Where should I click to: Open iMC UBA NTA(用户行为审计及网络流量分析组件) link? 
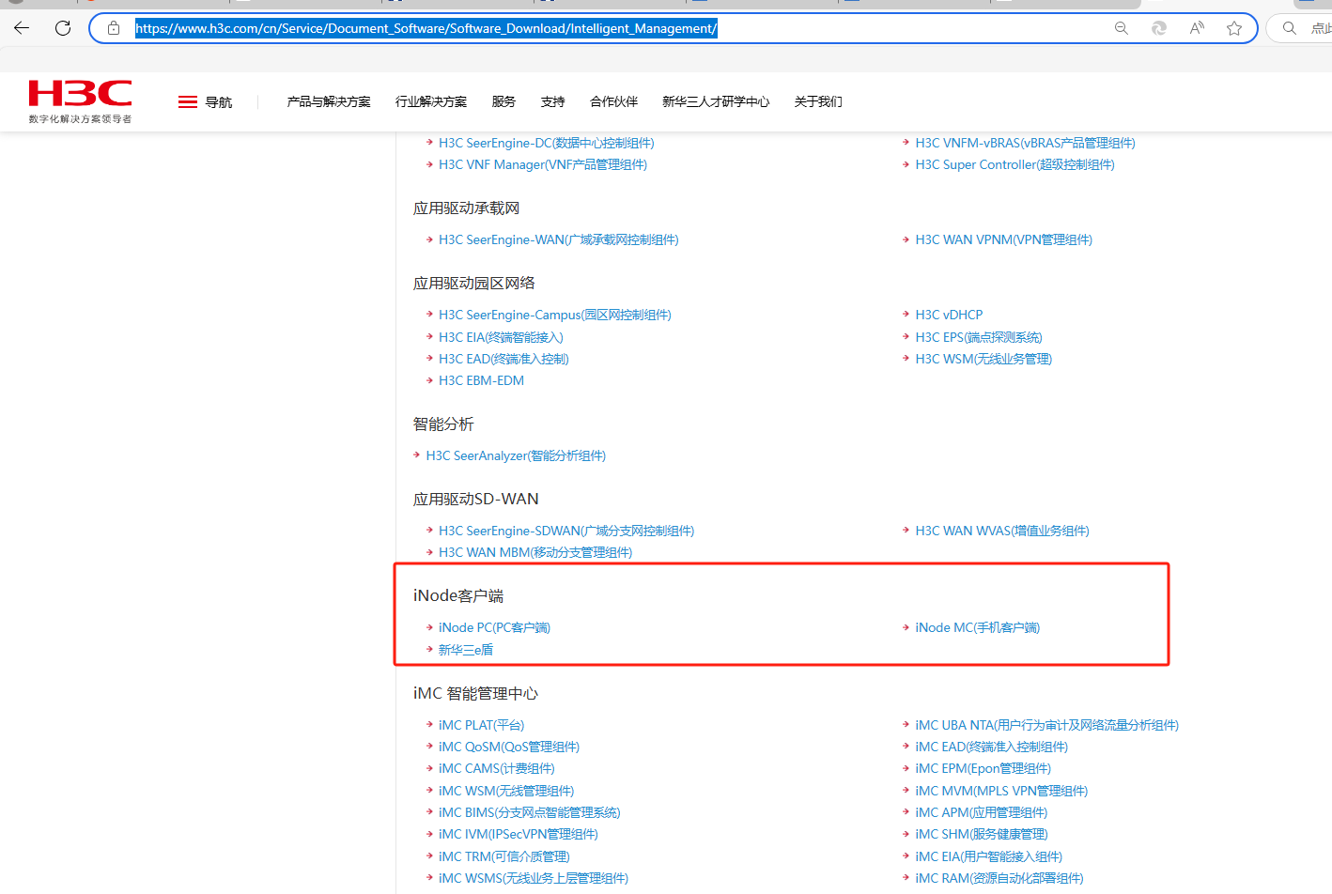[1047, 725]
